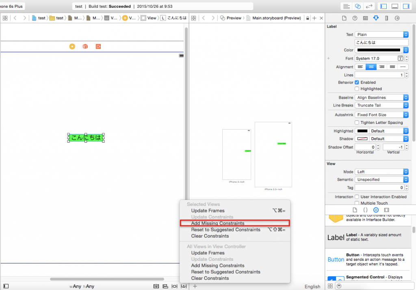Click the black text Color swatch
This screenshot has width=416, height=290.
click(x=379, y=50)
